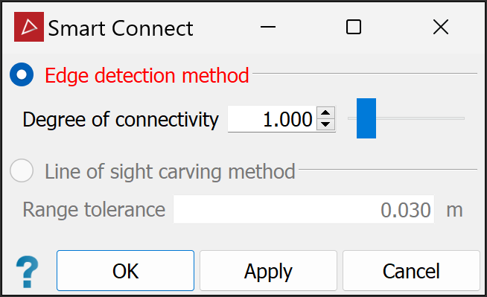487x297 pixels.
Task: Click the Range tolerance input field
Action: click(304, 209)
